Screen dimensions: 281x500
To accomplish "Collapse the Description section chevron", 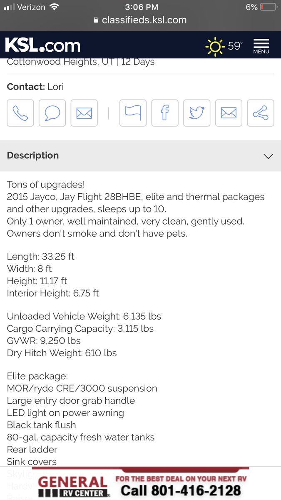I will click(268, 156).
